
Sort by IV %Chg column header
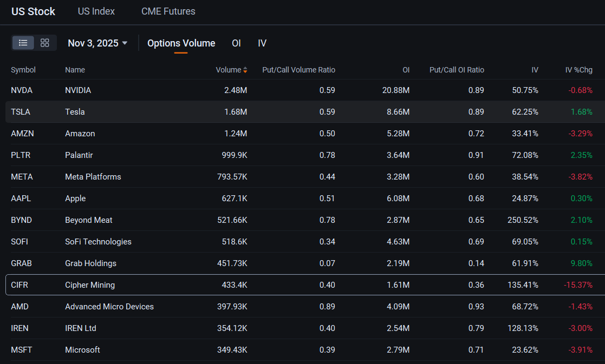click(x=579, y=70)
